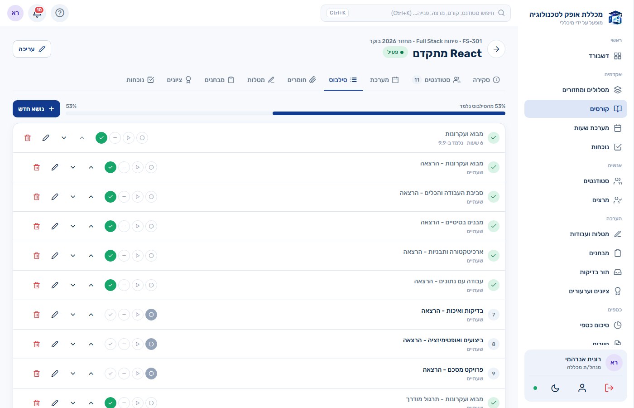
Task: Set the 6-hour 'מבוא ועקרונות' topic to not started
Action: pyautogui.click(x=142, y=138)
